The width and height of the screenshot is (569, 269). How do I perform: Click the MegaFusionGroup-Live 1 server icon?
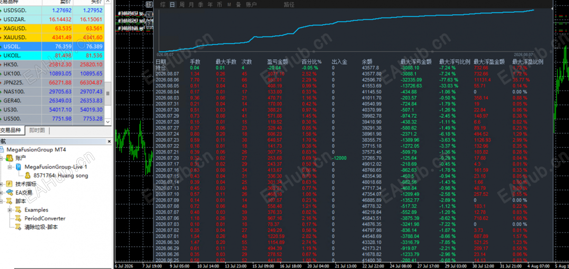(18, 167)
